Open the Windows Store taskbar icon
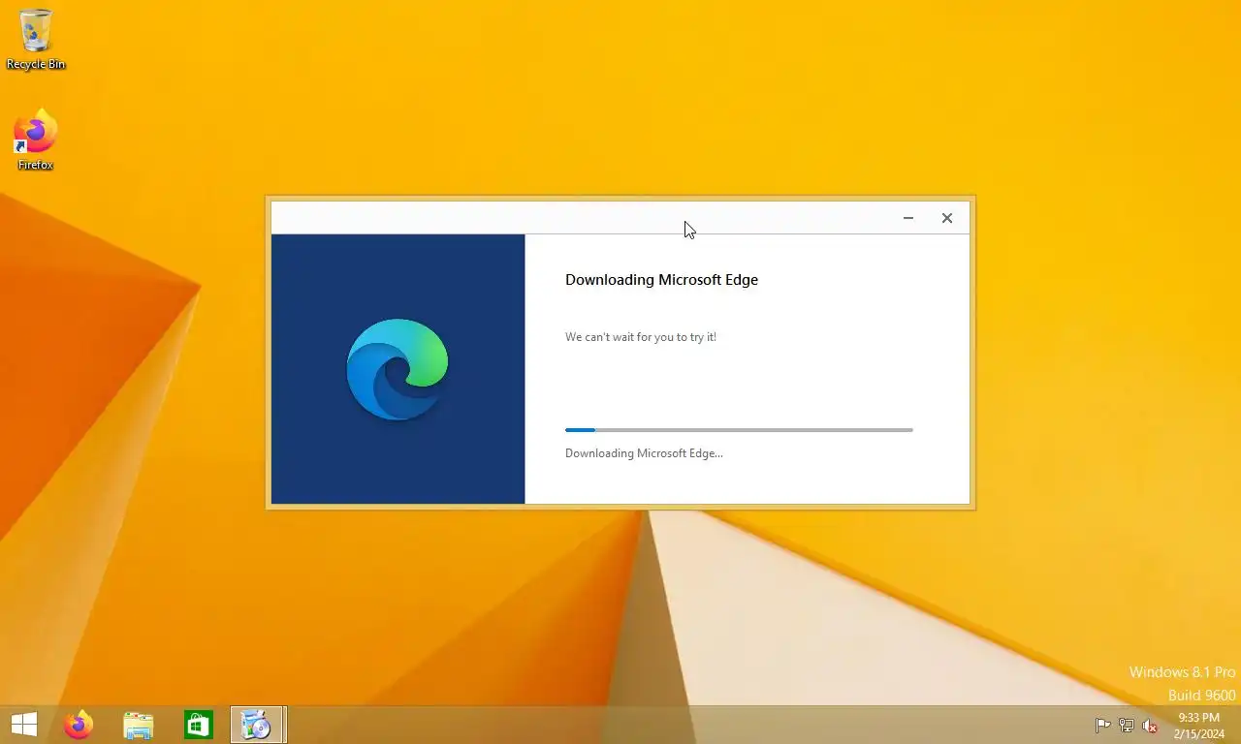 click(199, 725)
